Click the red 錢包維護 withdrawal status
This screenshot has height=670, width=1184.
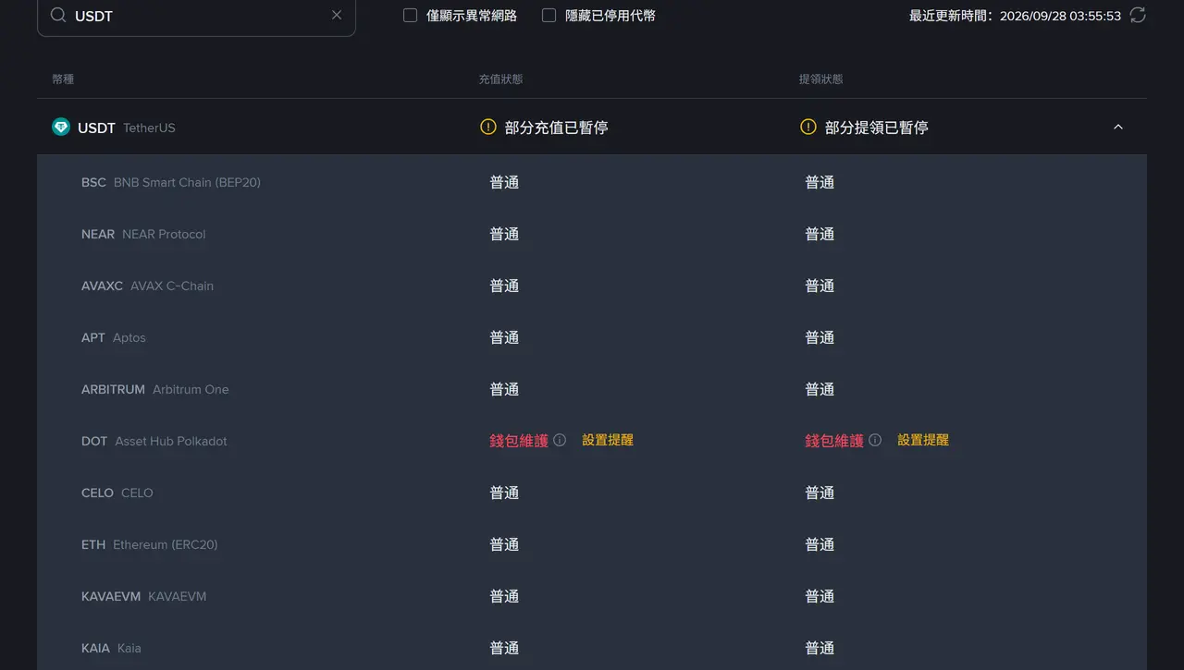(834, 441)
